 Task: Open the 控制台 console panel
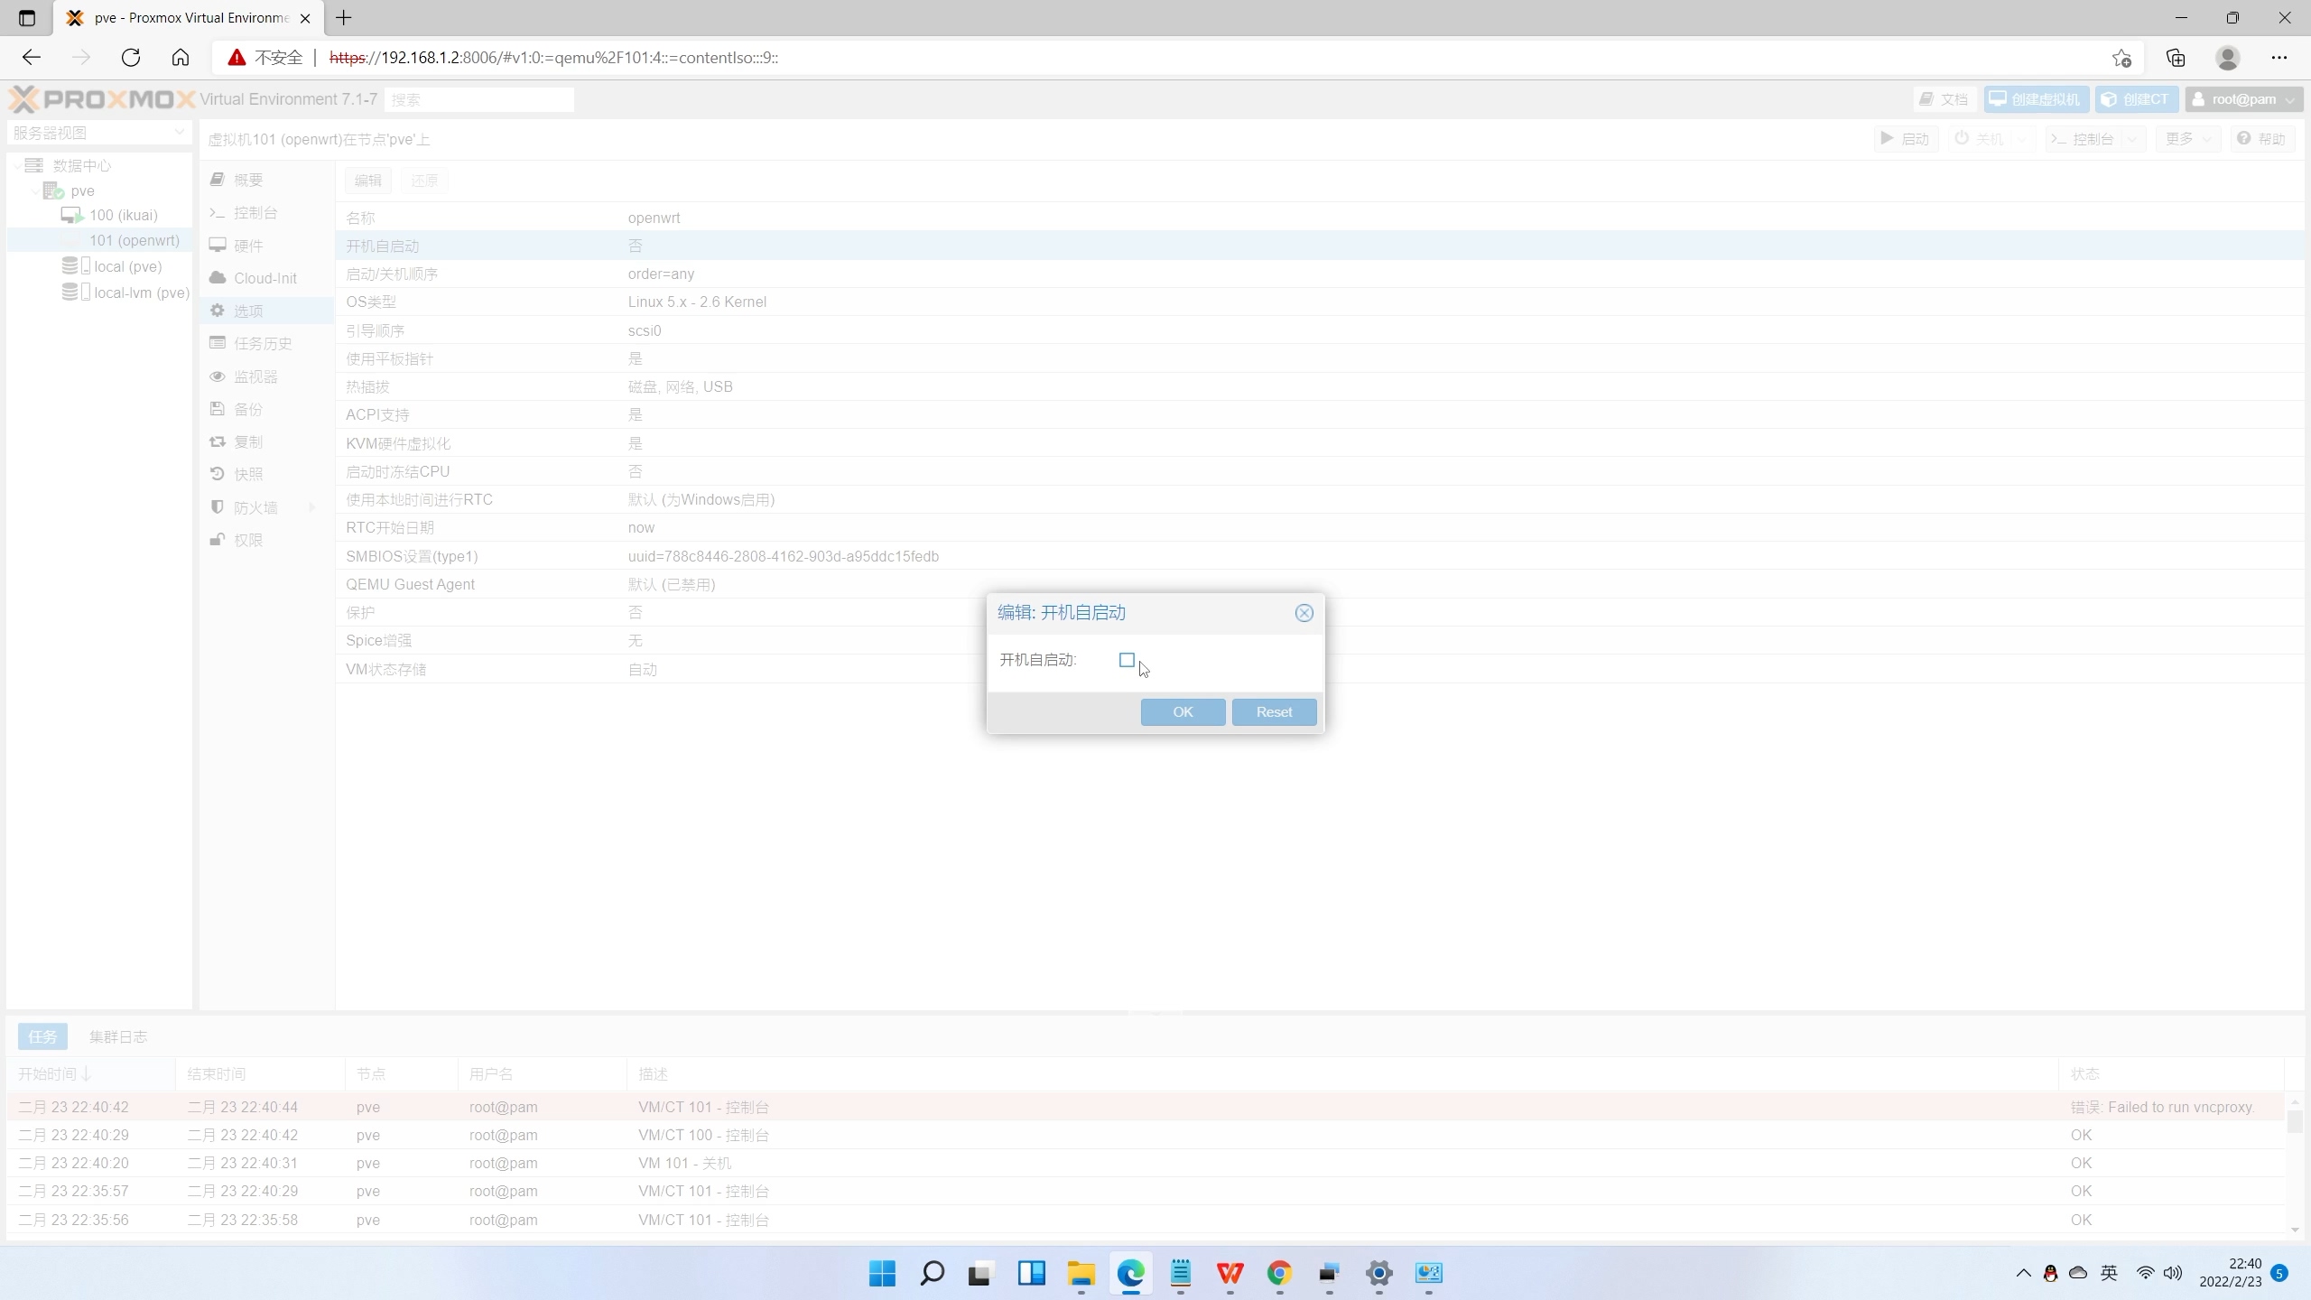coord(255,213)
